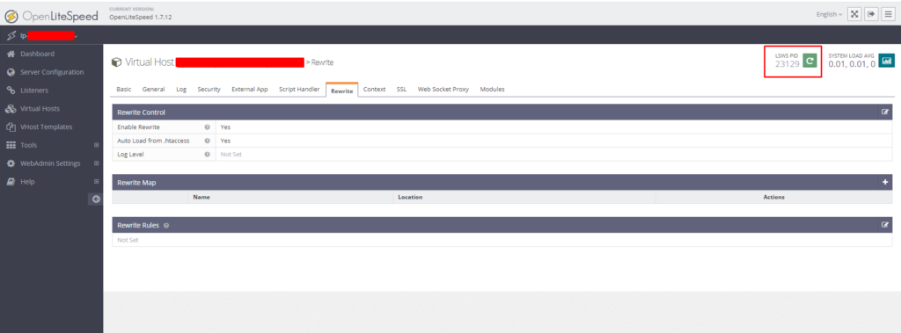This screenshot has width=901, height=333.
Task: Switch to the Log tab
Action: (x=181, y=90)
